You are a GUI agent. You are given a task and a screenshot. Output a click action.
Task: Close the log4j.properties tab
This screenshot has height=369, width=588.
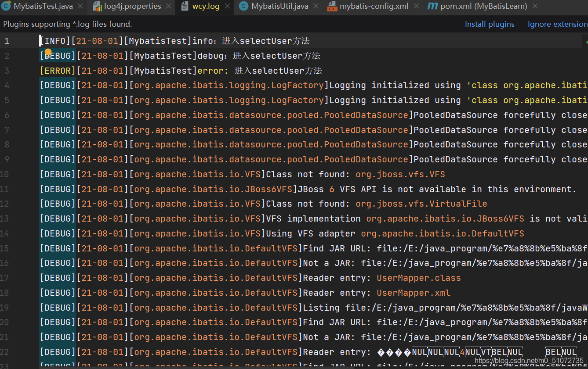(168, 7)
